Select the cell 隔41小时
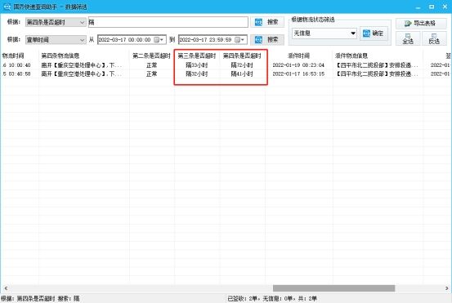The width and height of the screenshot is (452, 303). click(242, 74)
